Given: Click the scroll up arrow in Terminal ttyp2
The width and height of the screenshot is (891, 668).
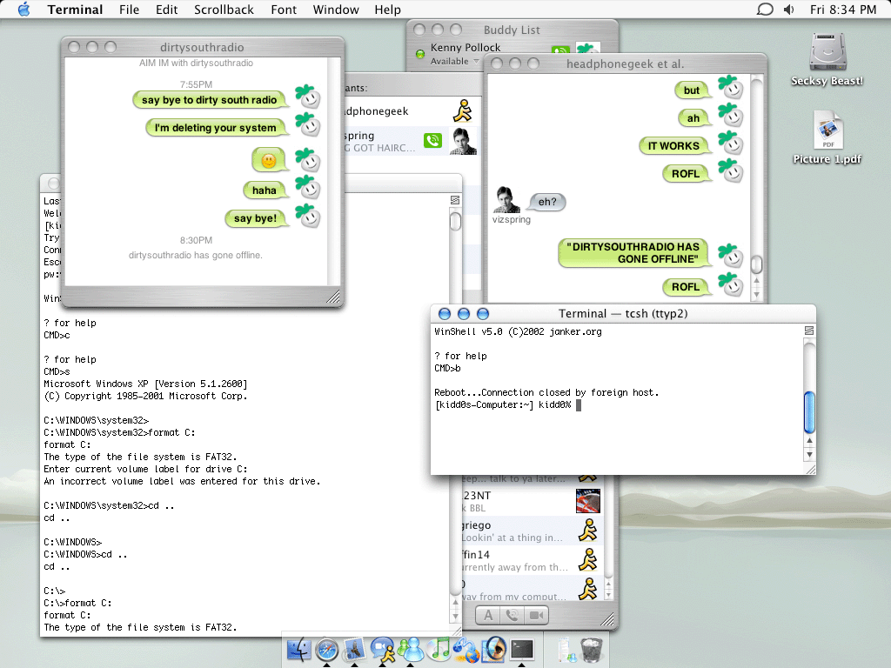Looking at the screenshot, I should [810, 440].
